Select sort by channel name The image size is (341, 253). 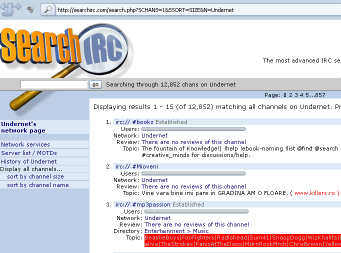coord(38,185)
